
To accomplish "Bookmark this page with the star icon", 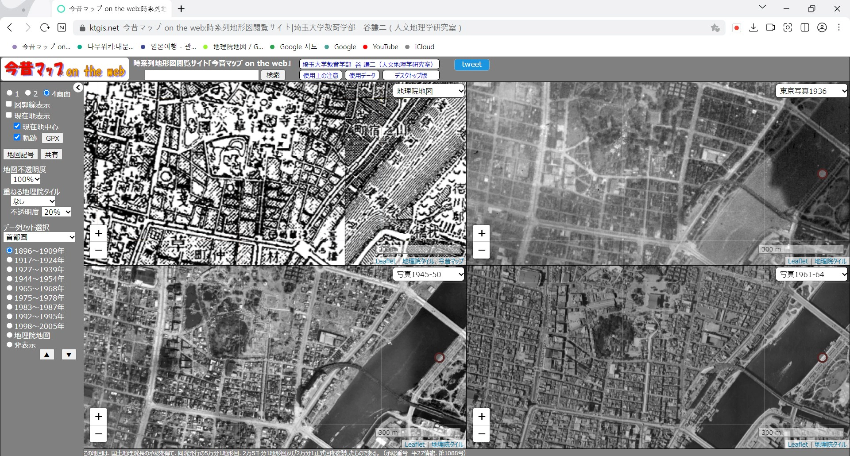I will click(x=715, y=28).
